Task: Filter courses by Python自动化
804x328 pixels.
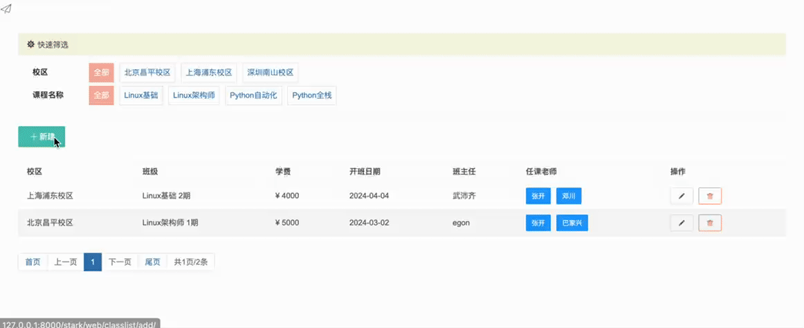Action: [x=253, y=95]
